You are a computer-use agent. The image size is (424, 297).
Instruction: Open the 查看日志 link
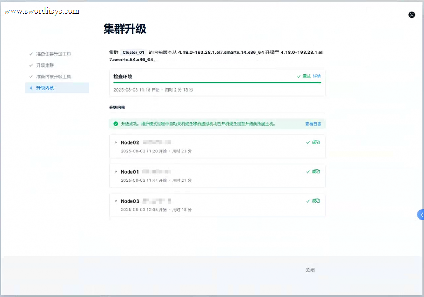(313, 124)
